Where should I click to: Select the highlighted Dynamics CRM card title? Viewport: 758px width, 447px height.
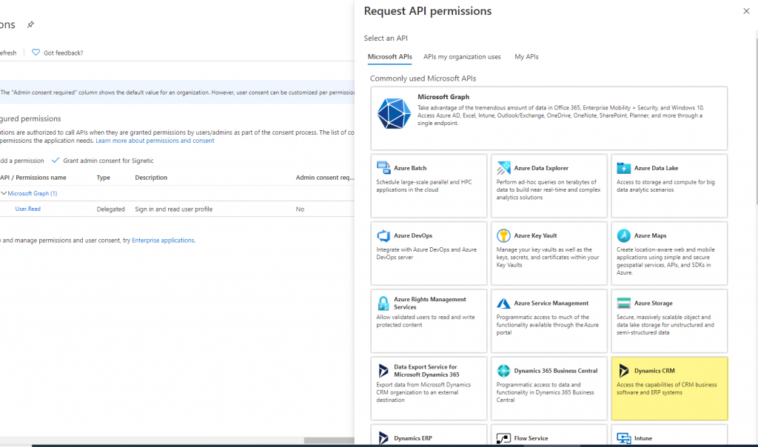click(654, 371)
